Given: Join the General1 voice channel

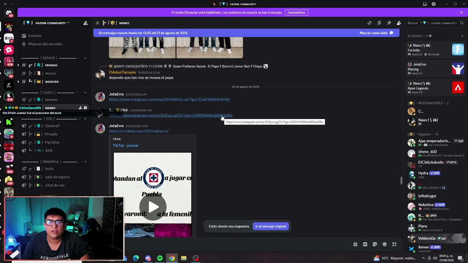Looking at the screenshot, I should tap(55, 126).
